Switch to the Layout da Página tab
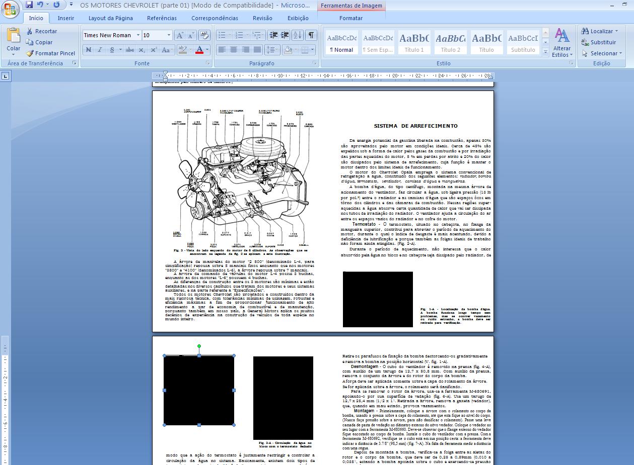The height and width of the screenshot is (465, 634). (111, 18)
